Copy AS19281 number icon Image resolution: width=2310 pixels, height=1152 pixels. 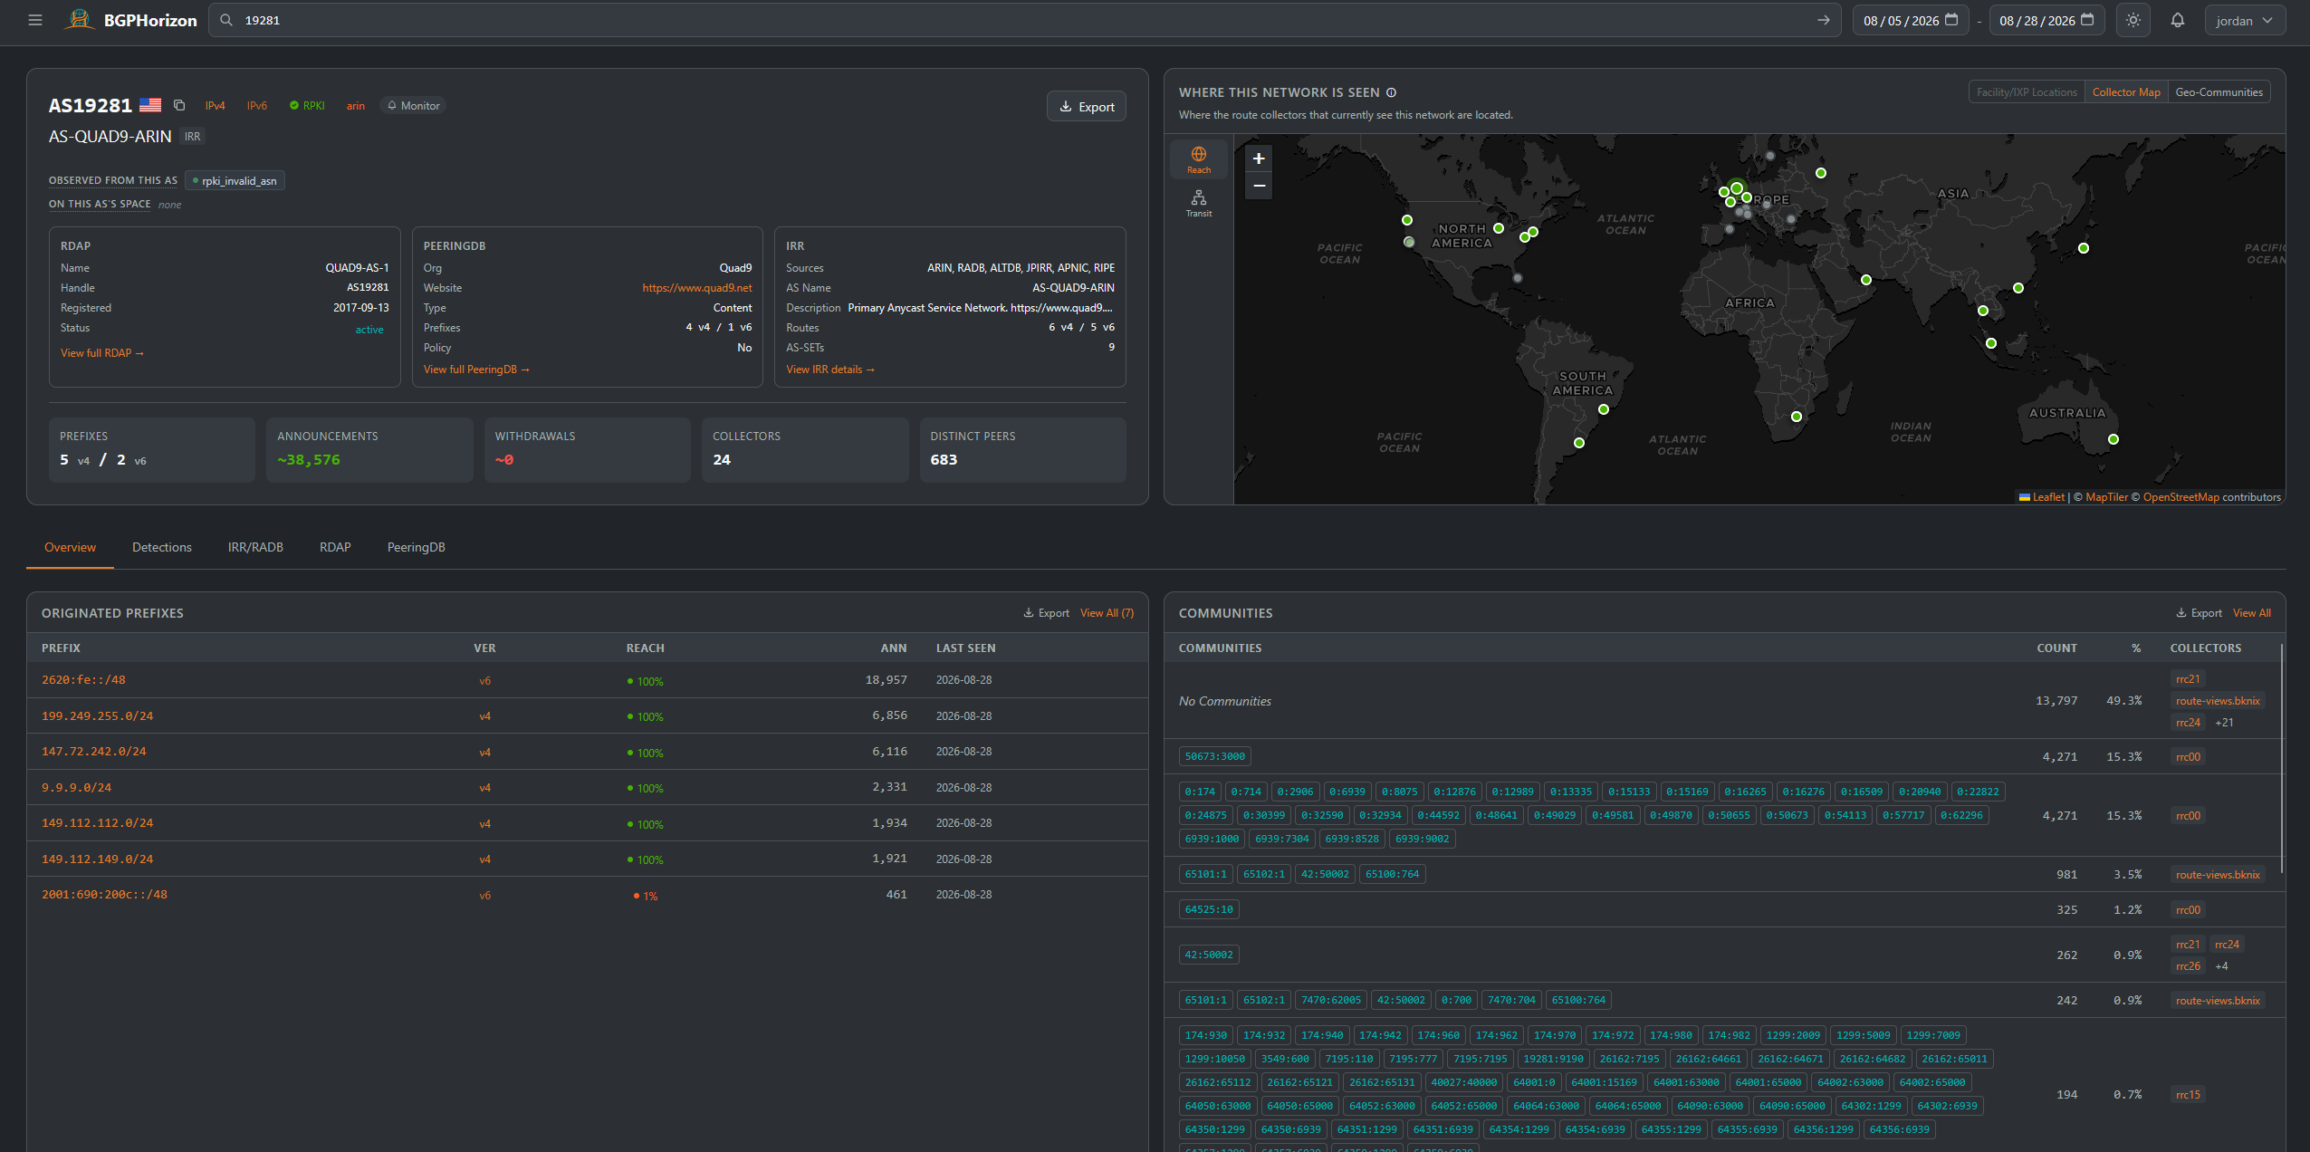tap(179, 105)
